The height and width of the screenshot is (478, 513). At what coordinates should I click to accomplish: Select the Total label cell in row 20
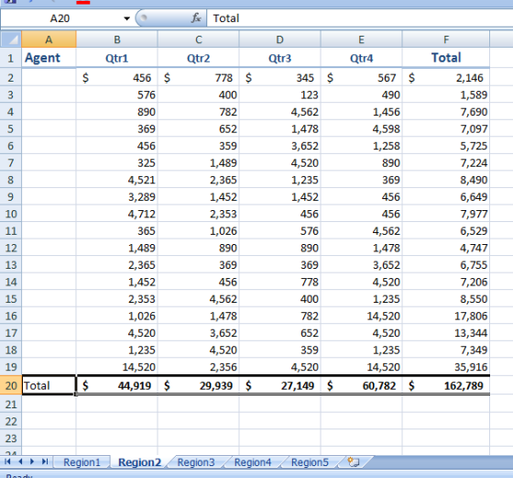pos(49,385)
